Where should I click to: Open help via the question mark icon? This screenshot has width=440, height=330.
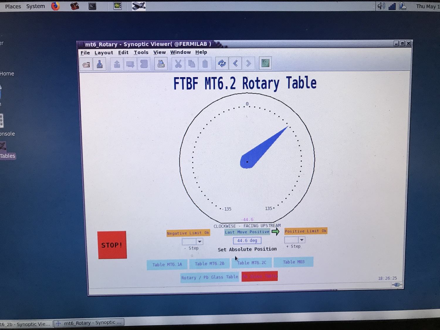265,63
